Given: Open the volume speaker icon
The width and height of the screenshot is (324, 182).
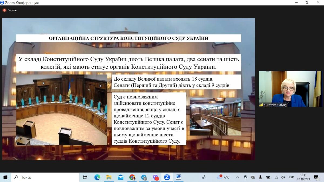Looking at the screenshot, I should 283,177.
